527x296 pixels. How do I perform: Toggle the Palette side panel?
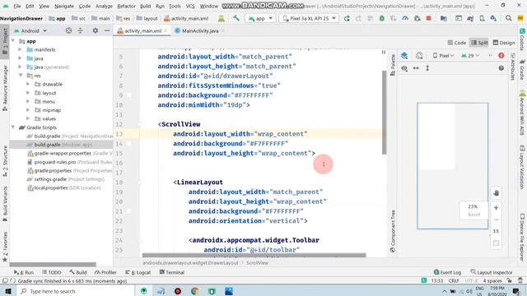click(393, 65)
